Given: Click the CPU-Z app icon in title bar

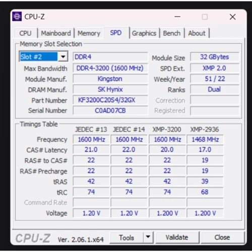Looking at the screenshot, I should click(x=17, y=17).
